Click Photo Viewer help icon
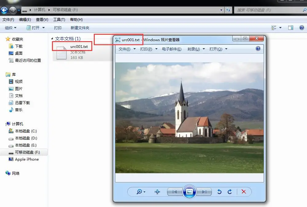The image size is (307, 207). pyautogui.click(x=258, y=49)
